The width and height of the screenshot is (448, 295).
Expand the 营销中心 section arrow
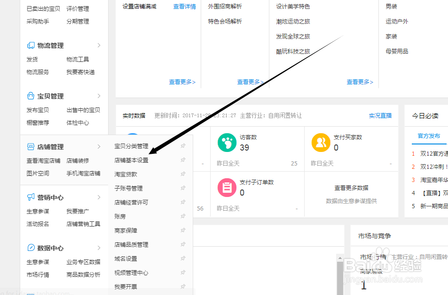pyautogui.click(x=99, y=197)
